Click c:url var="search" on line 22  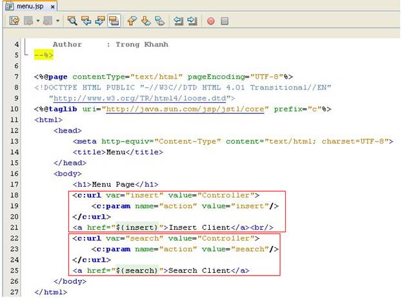(x=166, y=238)
